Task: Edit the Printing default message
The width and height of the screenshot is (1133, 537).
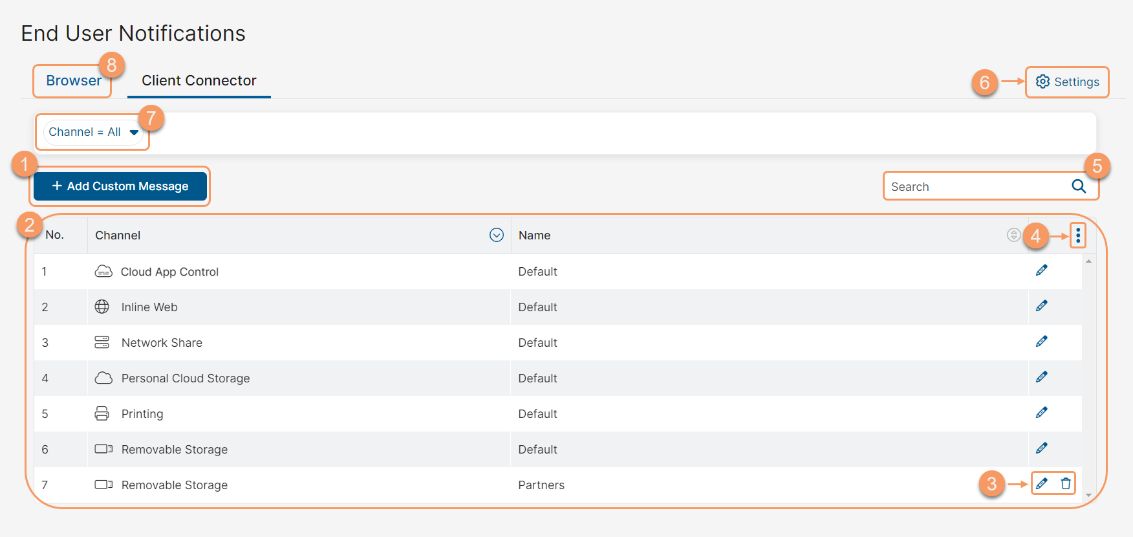Action: [x=1041, y=413]
